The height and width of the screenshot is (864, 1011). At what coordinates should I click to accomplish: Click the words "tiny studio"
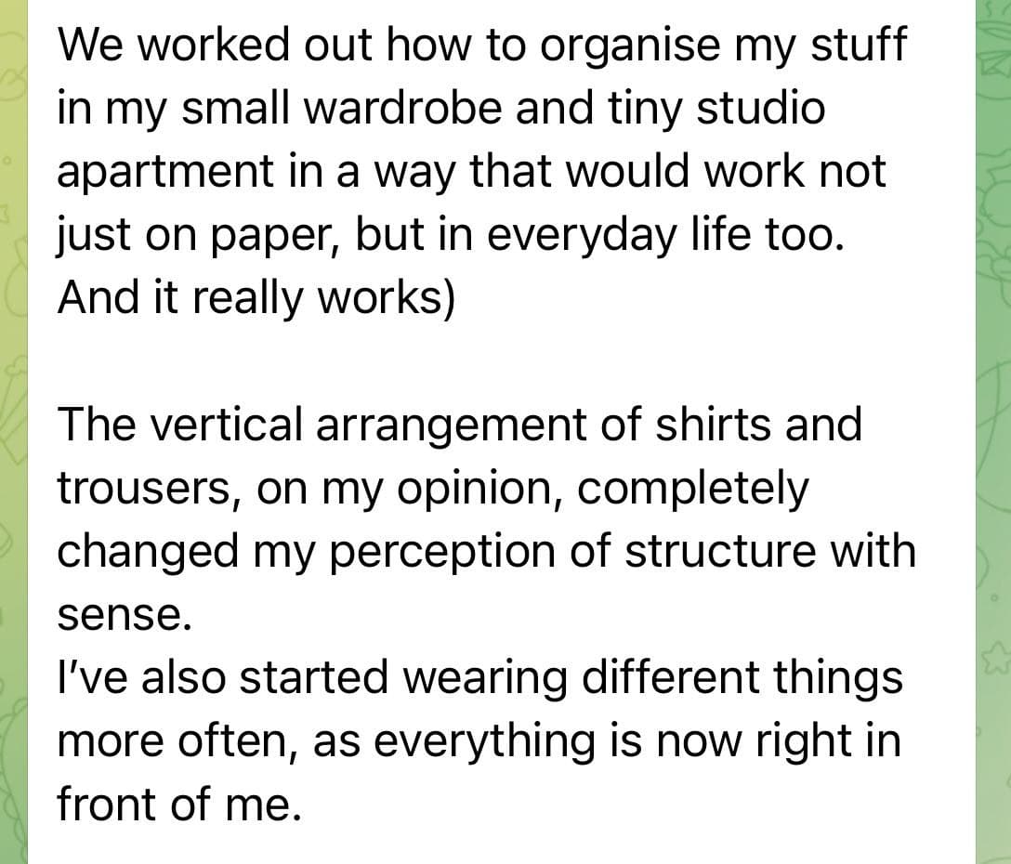coord(716,109)
